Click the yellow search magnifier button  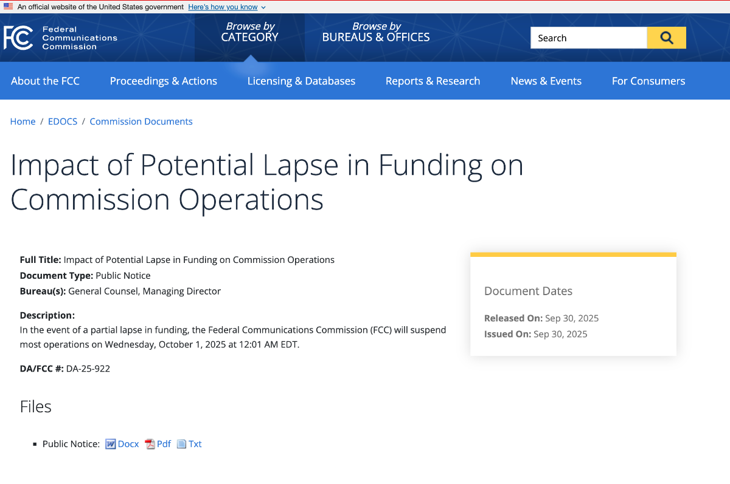666,38
